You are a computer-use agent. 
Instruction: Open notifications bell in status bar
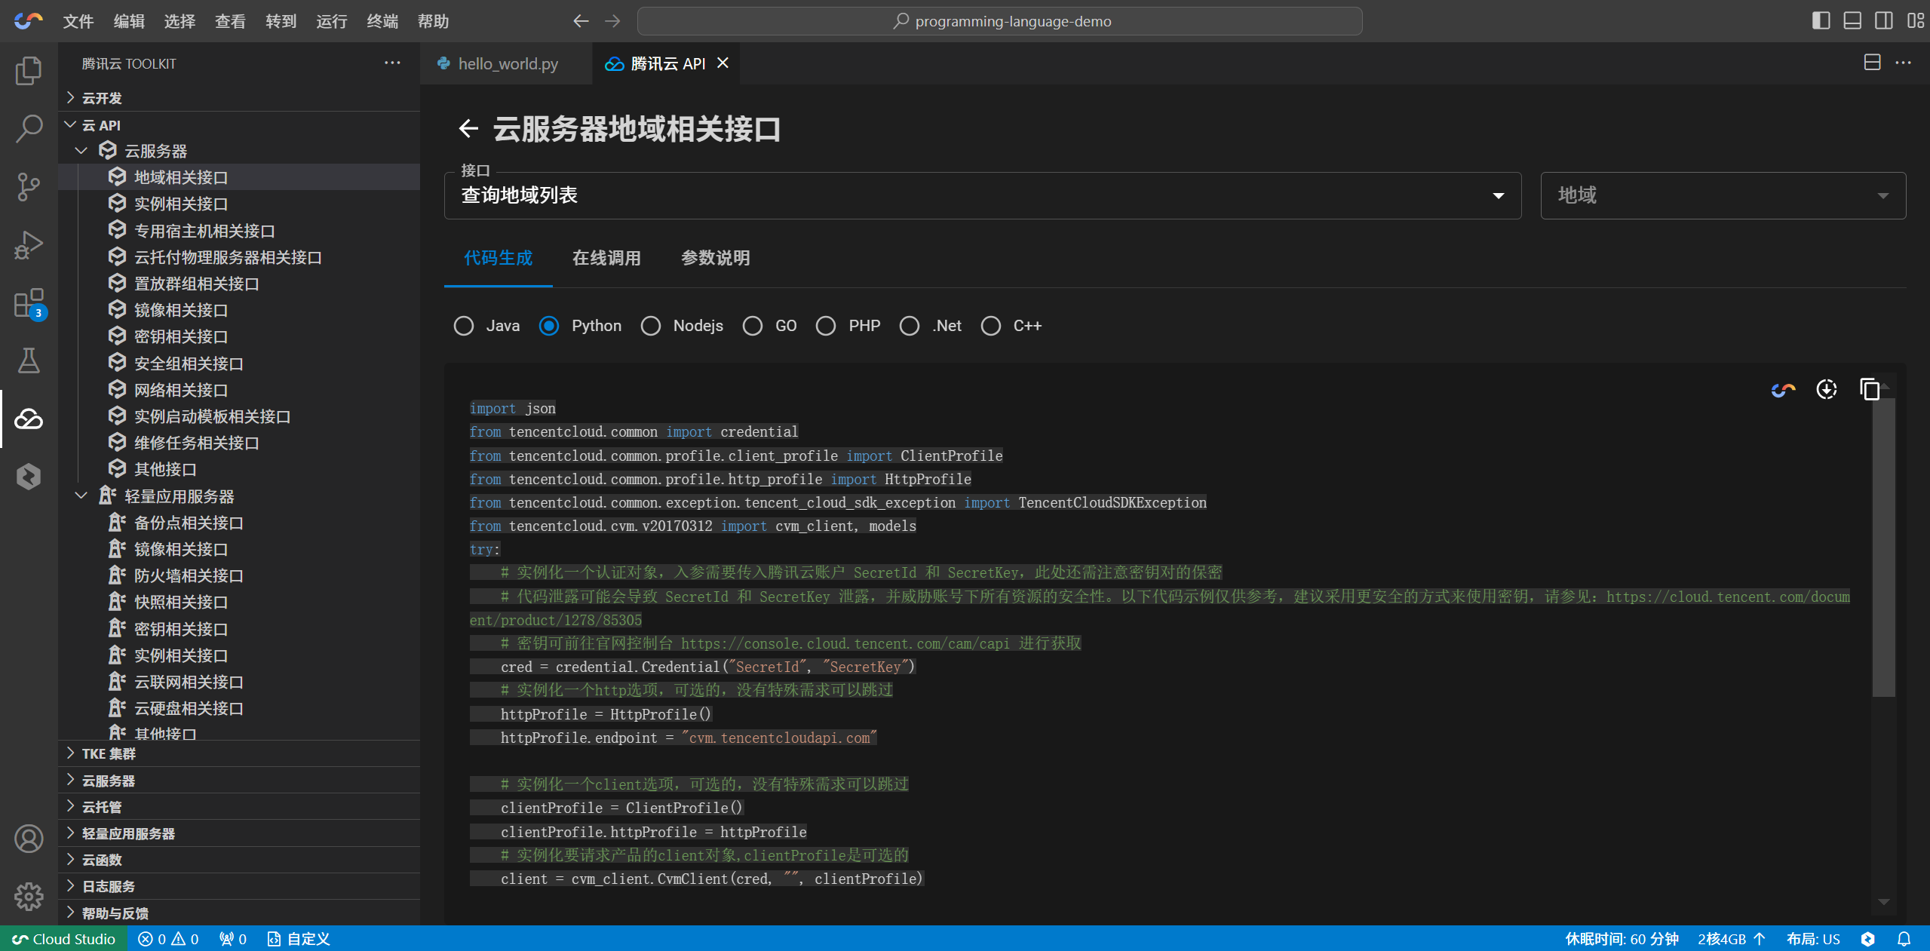click(x=1904, y=939)
